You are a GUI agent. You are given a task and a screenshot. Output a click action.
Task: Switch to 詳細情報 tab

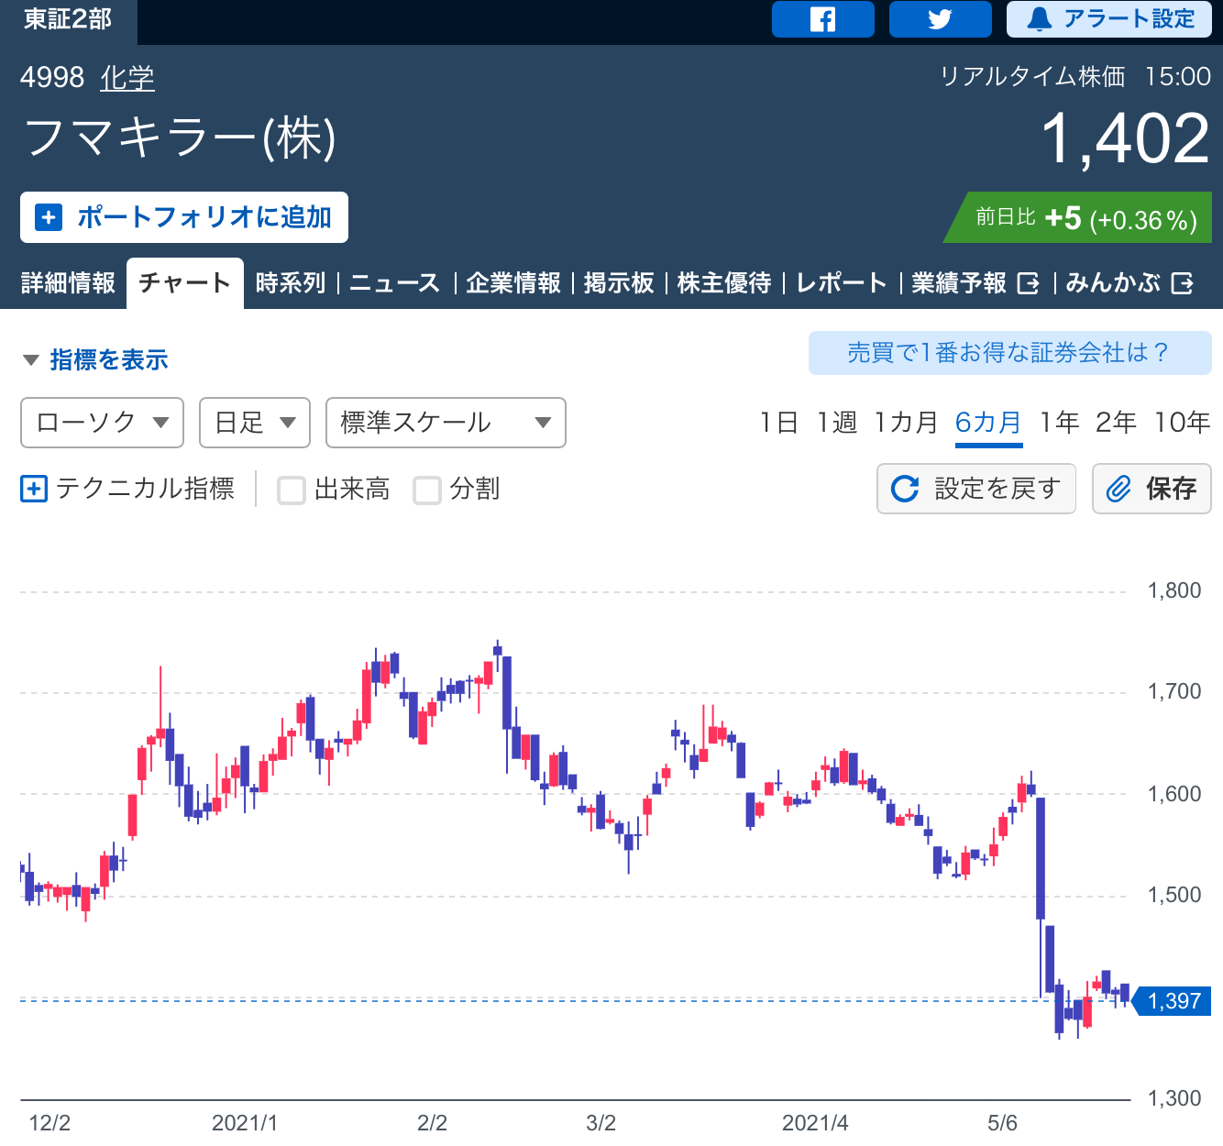(x=68, y=282)
